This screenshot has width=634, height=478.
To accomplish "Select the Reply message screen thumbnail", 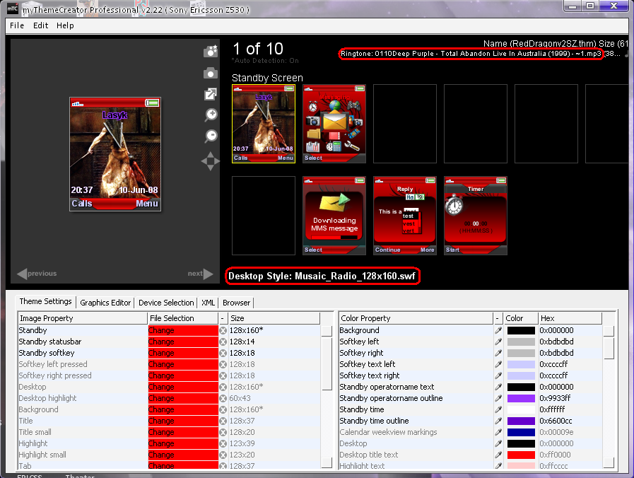I will (x=405, y=216).
